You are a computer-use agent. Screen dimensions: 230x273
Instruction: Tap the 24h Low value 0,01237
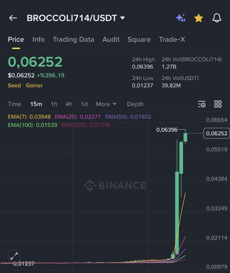pyautogui.click(x=142, y=86)
